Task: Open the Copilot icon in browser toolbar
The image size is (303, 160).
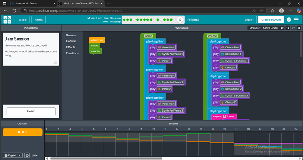Action: pos(299,11)
